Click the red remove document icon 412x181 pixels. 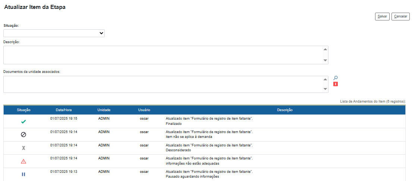336,84
